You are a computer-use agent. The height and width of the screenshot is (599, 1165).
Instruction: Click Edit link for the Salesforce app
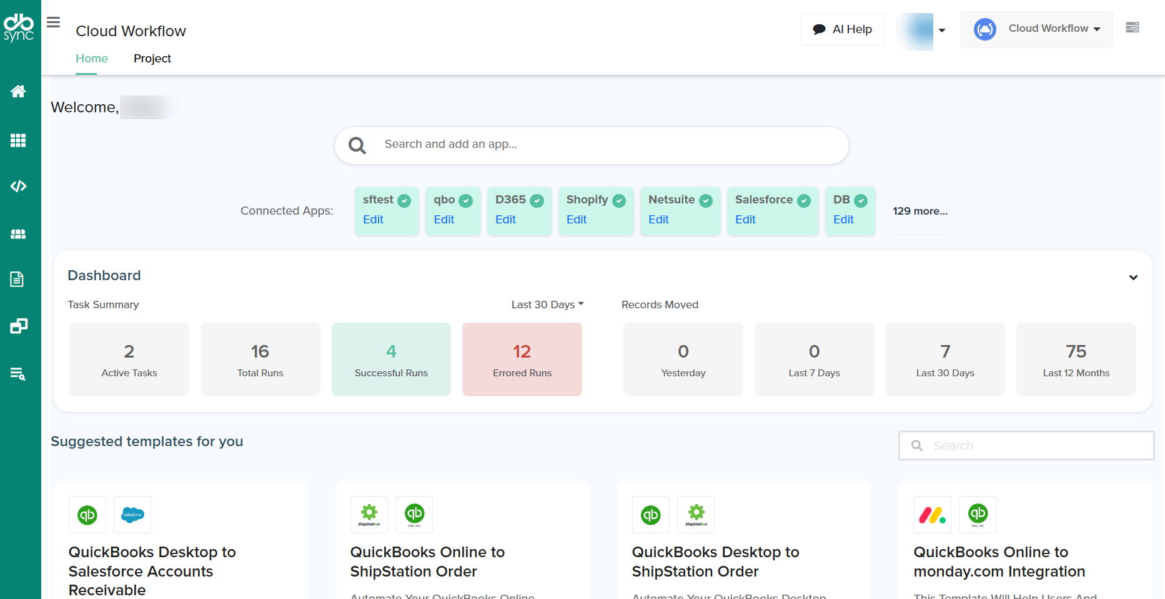(x=745, y=220)
